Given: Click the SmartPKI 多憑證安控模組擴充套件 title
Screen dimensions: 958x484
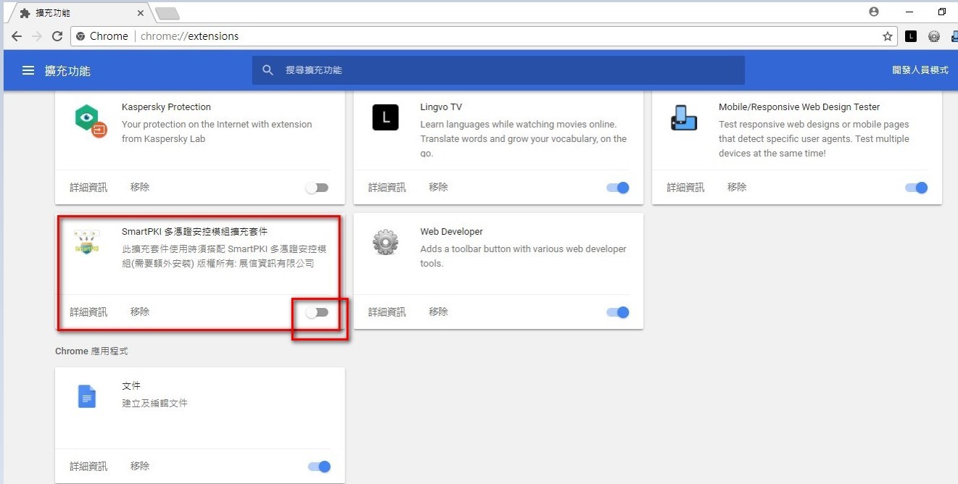Looking at the screenshot, I should (194, 232).
